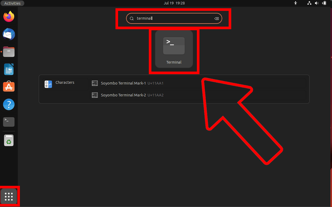Open the clock and calendar menu
This screenshot has height=207, width=332.
pos(174,3)
